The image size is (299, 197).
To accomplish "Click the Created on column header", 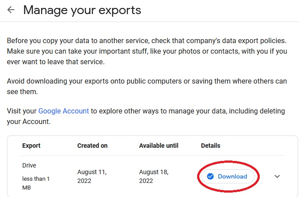I will tap(92, 146).
